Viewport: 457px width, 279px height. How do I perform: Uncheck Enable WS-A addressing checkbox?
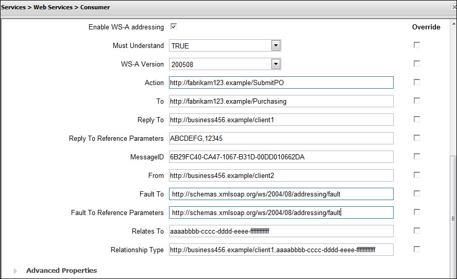[174, 26]
